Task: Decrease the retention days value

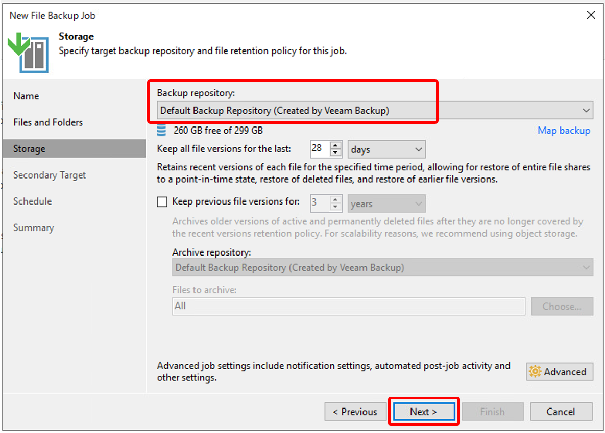Action: tap(335, 153)
